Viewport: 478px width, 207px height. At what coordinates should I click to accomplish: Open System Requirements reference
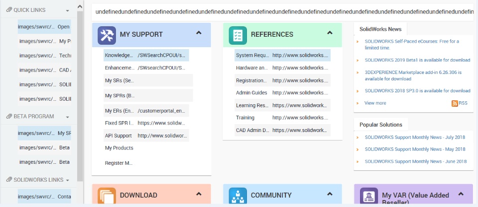pos(283,55)
